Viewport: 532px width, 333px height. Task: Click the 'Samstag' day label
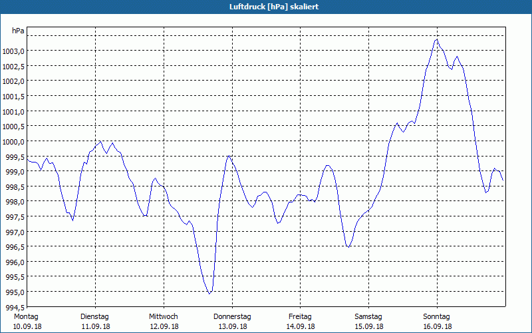[368, 317]
